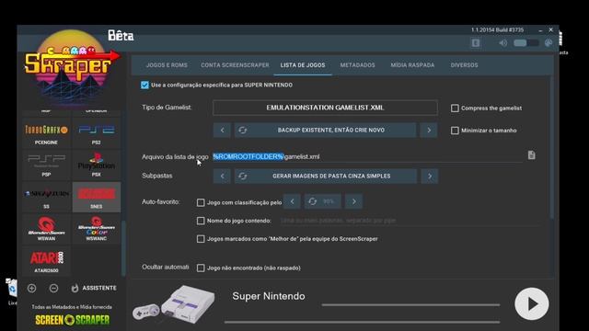
Task: Enable Minimizar o tamanho checkbox
Action: click(x=455, y=131)
